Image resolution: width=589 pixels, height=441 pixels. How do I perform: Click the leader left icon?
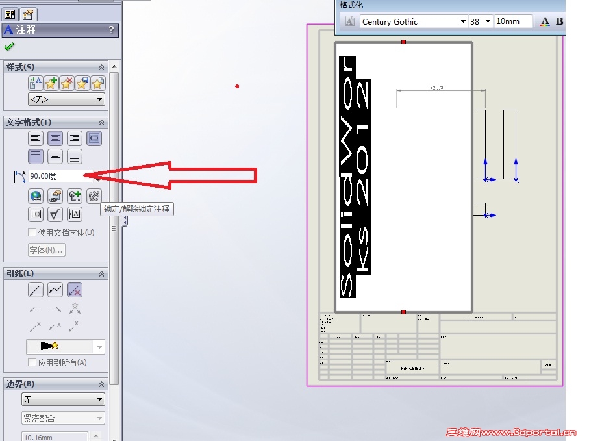click(36, 309)
